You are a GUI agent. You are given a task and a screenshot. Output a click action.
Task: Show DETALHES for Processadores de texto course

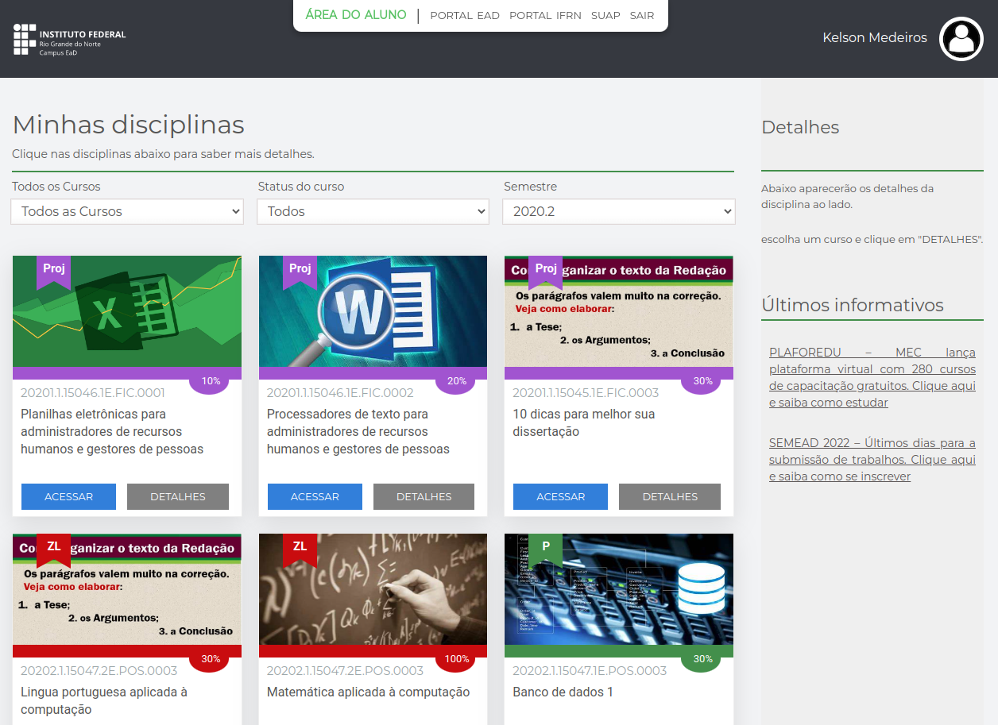[424, 496]
